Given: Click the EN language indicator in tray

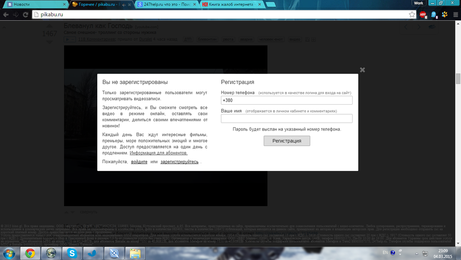Looking at the screenshot, I should [x=385, y=253].
